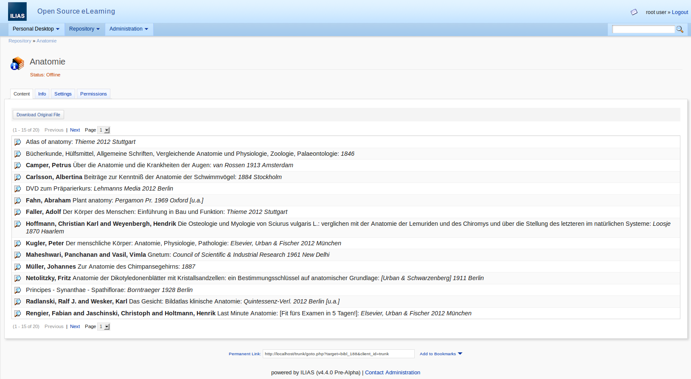This screenshot has height=379, width=691.
Task: Open details icon for Kugler, Peter entry
Action: pos(17,244)
